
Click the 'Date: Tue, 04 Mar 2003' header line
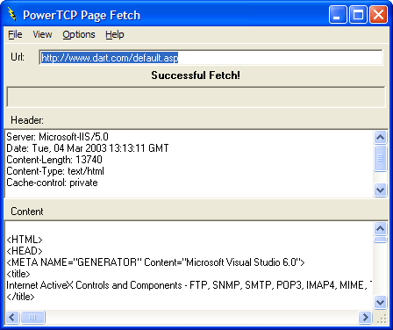(x=88, y=148)
